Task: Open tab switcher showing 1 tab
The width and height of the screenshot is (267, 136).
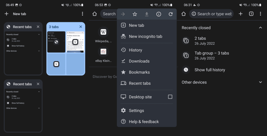Action: click(x=251, y=14)
